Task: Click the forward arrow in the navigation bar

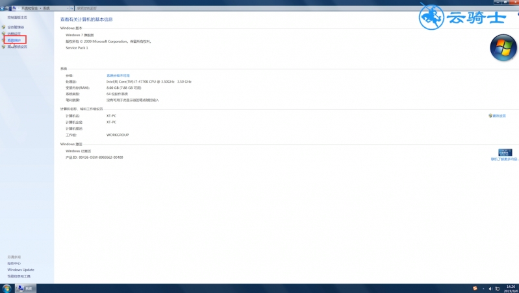Action: click(7, 8)
